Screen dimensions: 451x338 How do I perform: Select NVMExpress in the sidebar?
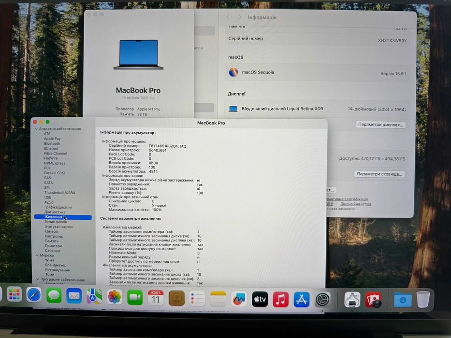tap(55, 163)
